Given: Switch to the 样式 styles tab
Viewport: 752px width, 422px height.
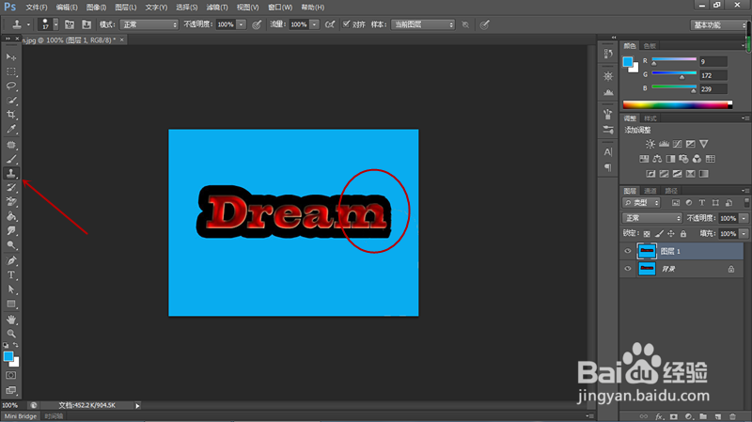Looking at the screenshot, I should click(x=650, y=118).
